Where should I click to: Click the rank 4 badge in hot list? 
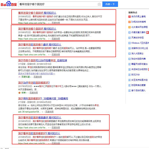pyautogui.click(x=129, y=32)
